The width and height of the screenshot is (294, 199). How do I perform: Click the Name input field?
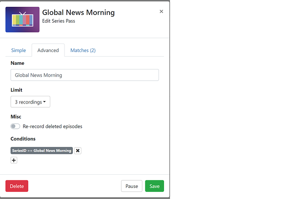pyautogui.click(x=84, y=75)
